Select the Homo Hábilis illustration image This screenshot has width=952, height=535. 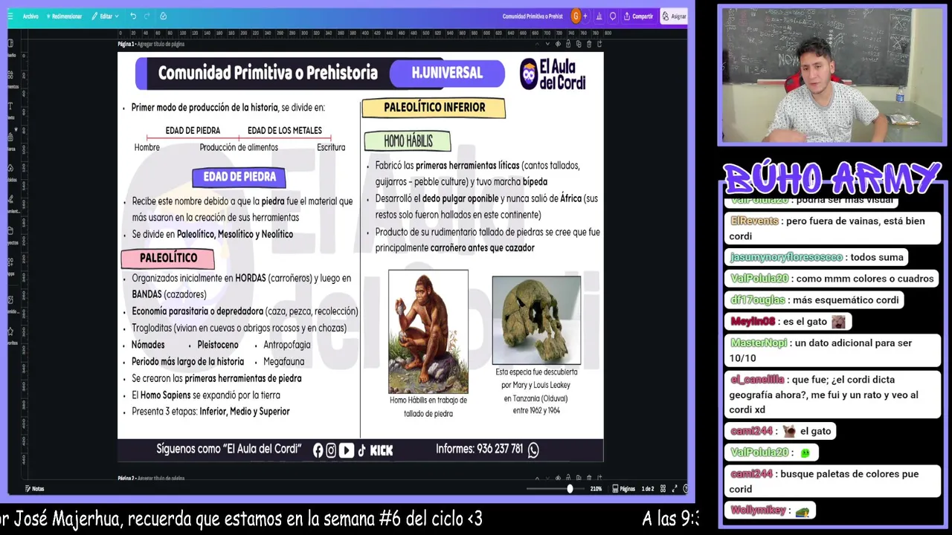tap(428, 331)
